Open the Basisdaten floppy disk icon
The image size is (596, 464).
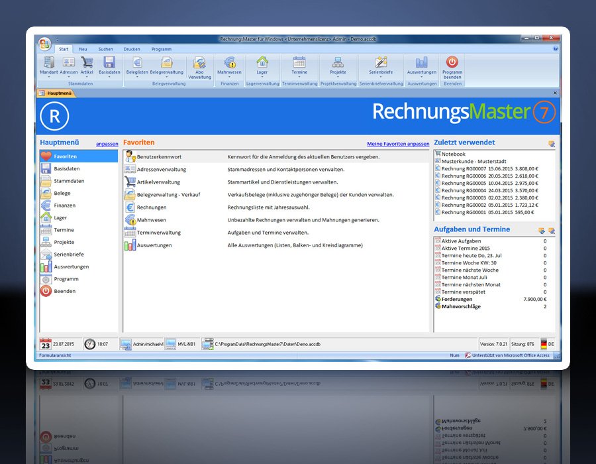(x=109, y=62)
